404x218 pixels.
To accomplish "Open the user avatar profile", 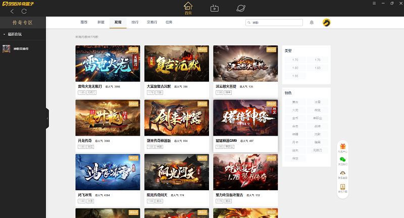I will (x=326, y=23).
